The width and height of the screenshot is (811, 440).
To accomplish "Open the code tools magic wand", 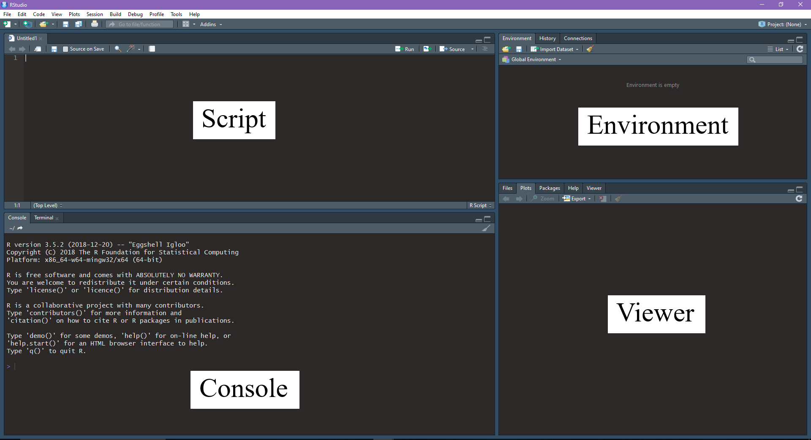I will click(131, 49).
